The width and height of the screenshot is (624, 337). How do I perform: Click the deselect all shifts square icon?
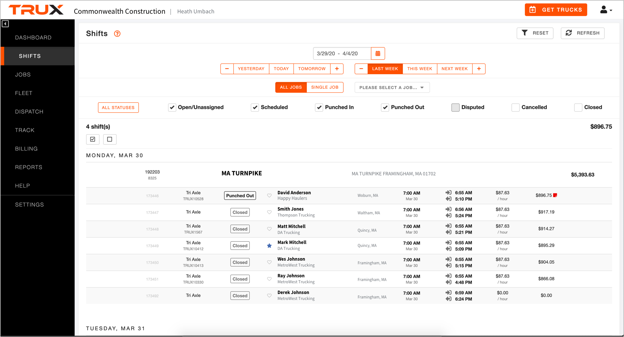(109, 139)
